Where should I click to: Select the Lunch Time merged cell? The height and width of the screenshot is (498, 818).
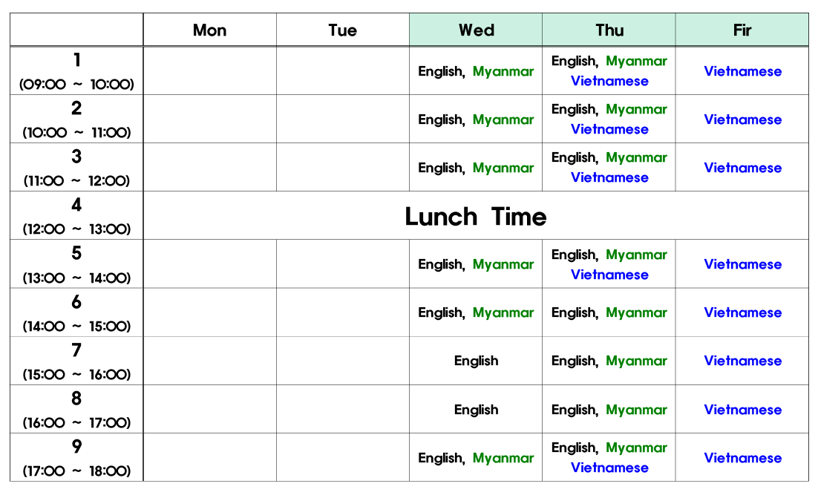click(476, 215)
